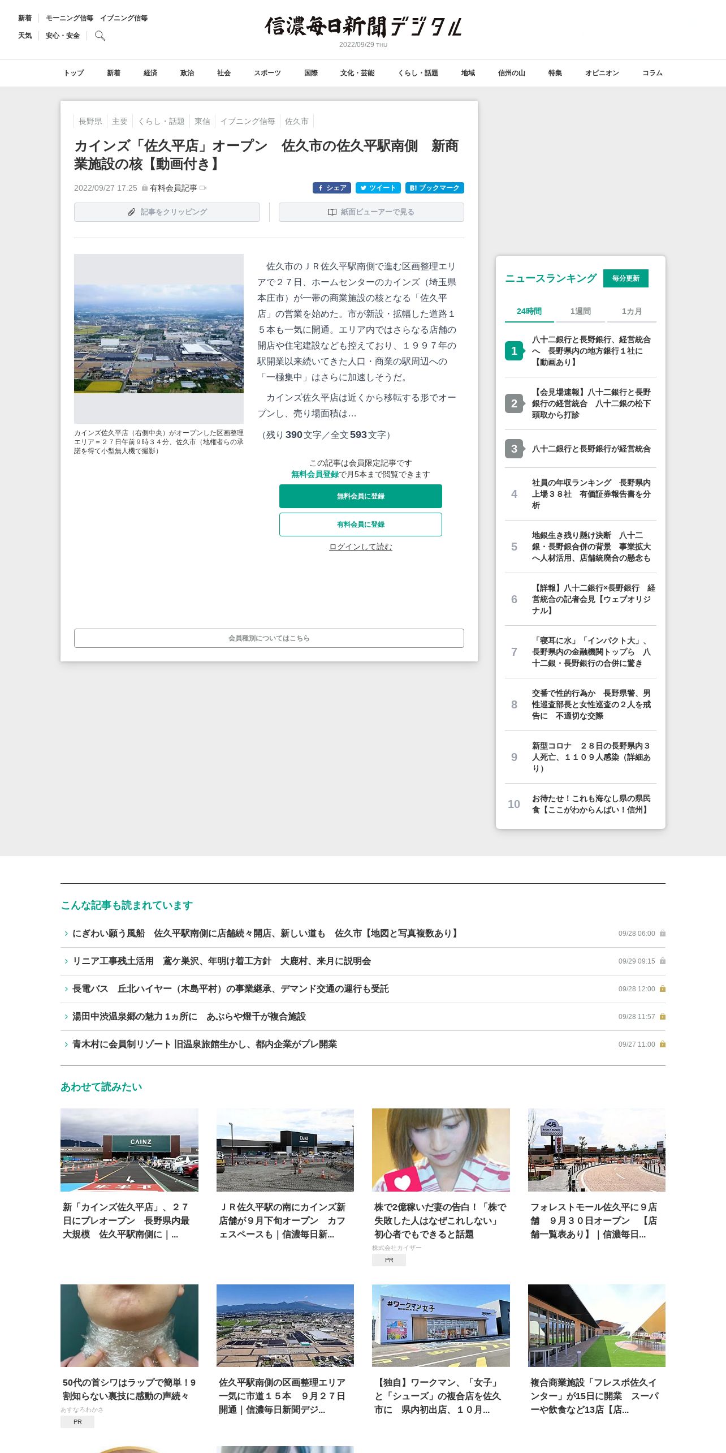Click chevron before にぎわい願う風船 article
Screen dimensions: 726x1453
tap(66, 934)
